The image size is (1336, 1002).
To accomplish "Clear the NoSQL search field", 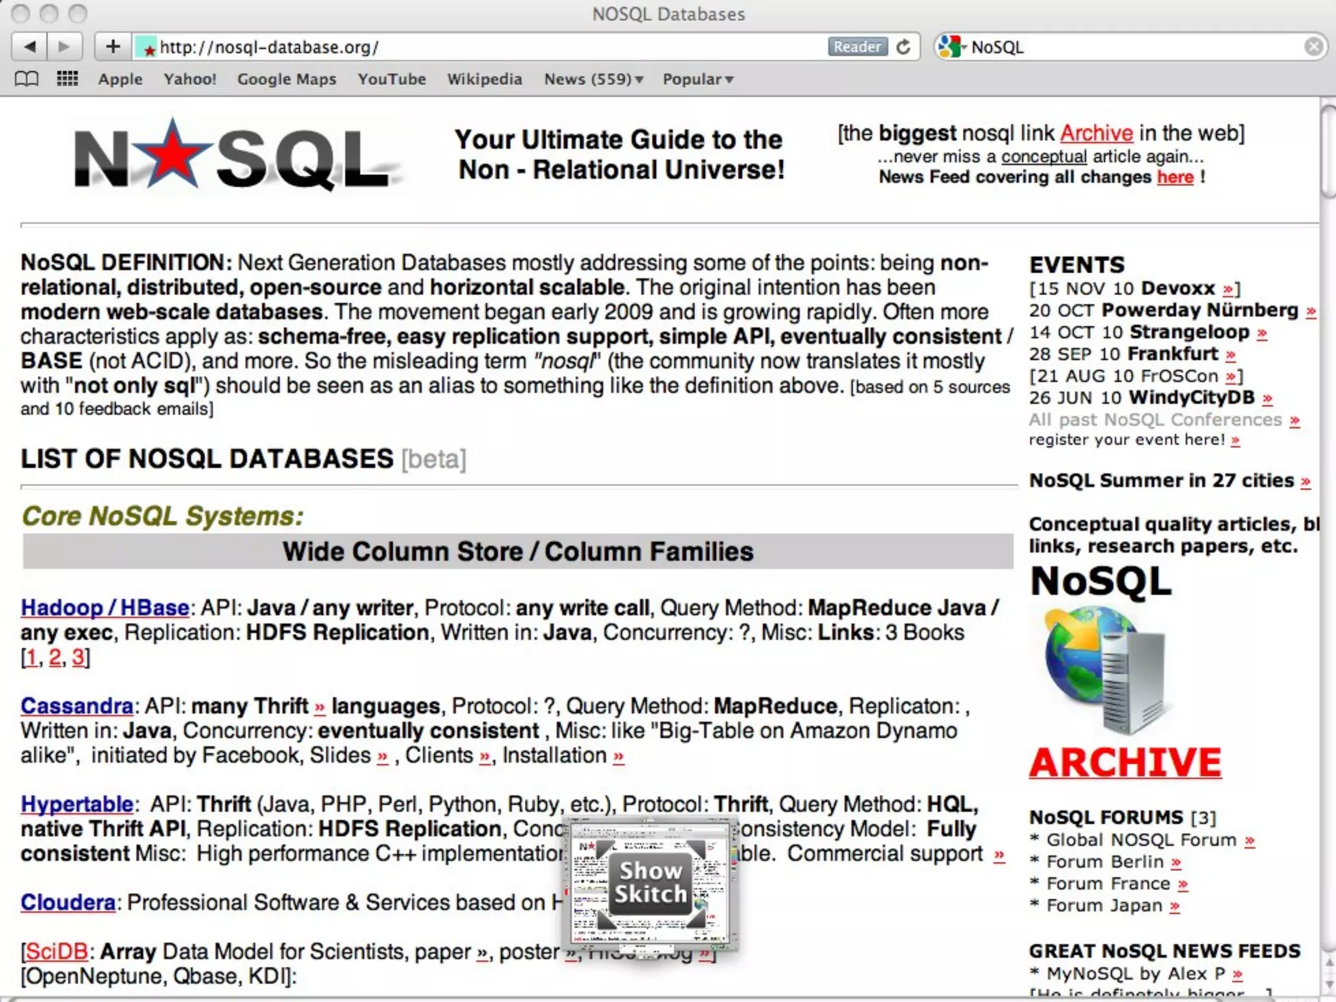I will coord(1313,47).
